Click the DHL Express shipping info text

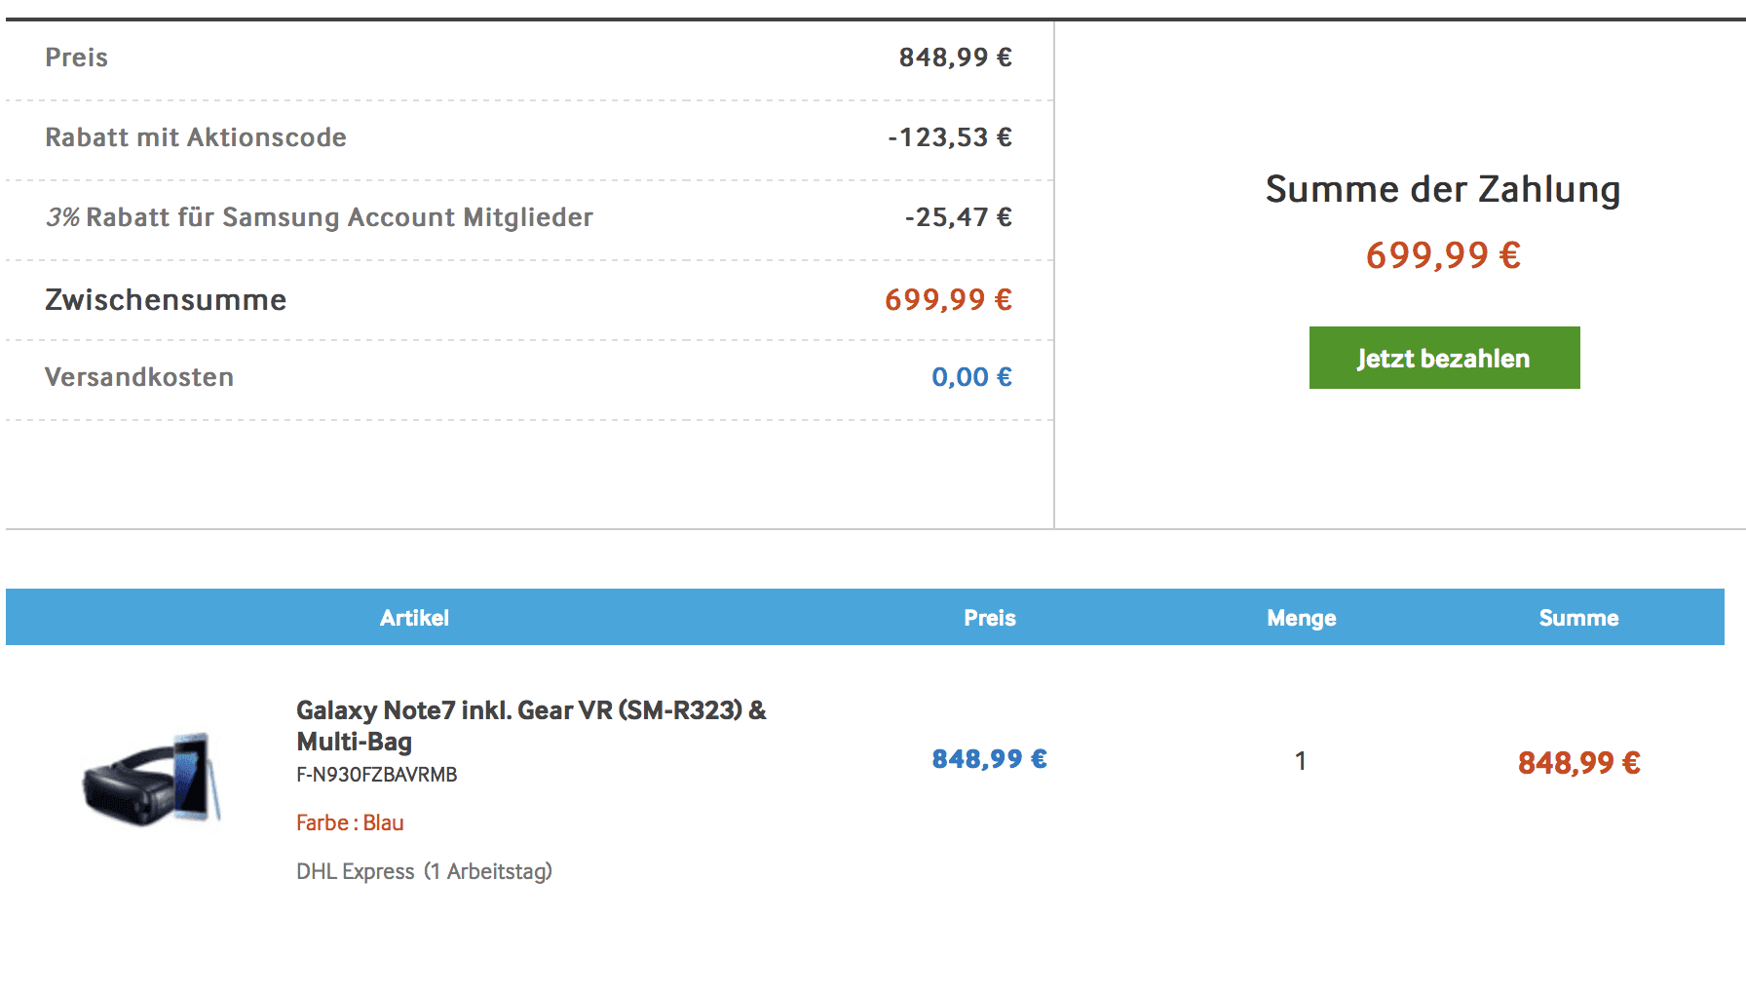coord(424,871)
